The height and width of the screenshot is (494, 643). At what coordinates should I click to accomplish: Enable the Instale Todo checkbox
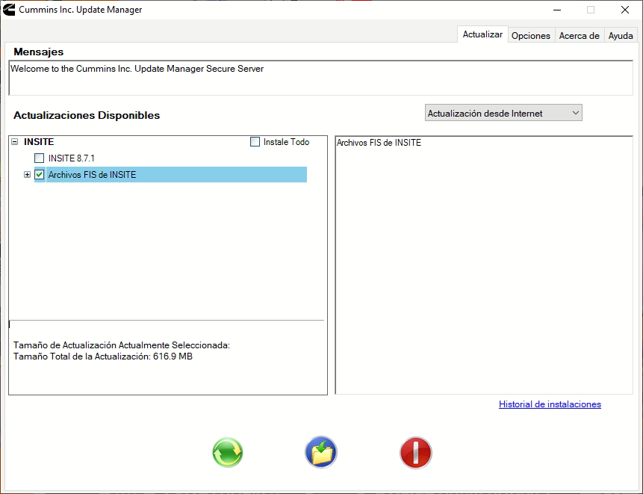click(x=255, y=141)
